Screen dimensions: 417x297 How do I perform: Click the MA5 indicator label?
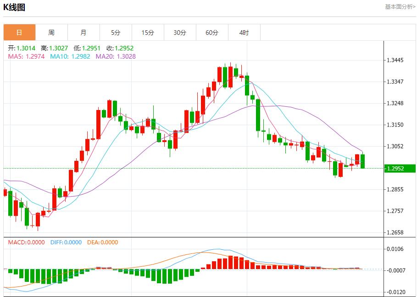click(x=26, y=56)
